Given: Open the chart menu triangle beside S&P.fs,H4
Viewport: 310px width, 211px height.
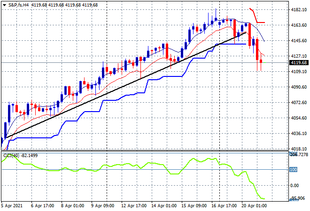Looking at the screenshot, I should [4, 5].
